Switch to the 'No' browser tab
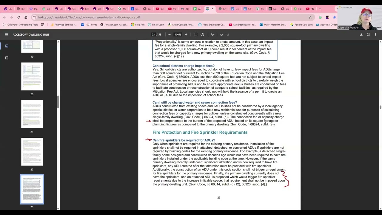The width and height of the screenshot is (382, 215). pyautogui.click(x=272, y=9)
